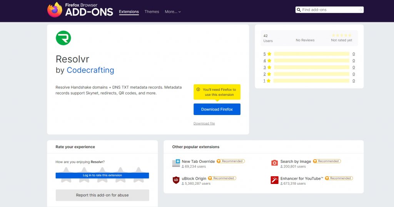The height and width of the screenshot is (207, 394).
Task: Click the 5-star rating bar
Action: (x=312, y=54)
